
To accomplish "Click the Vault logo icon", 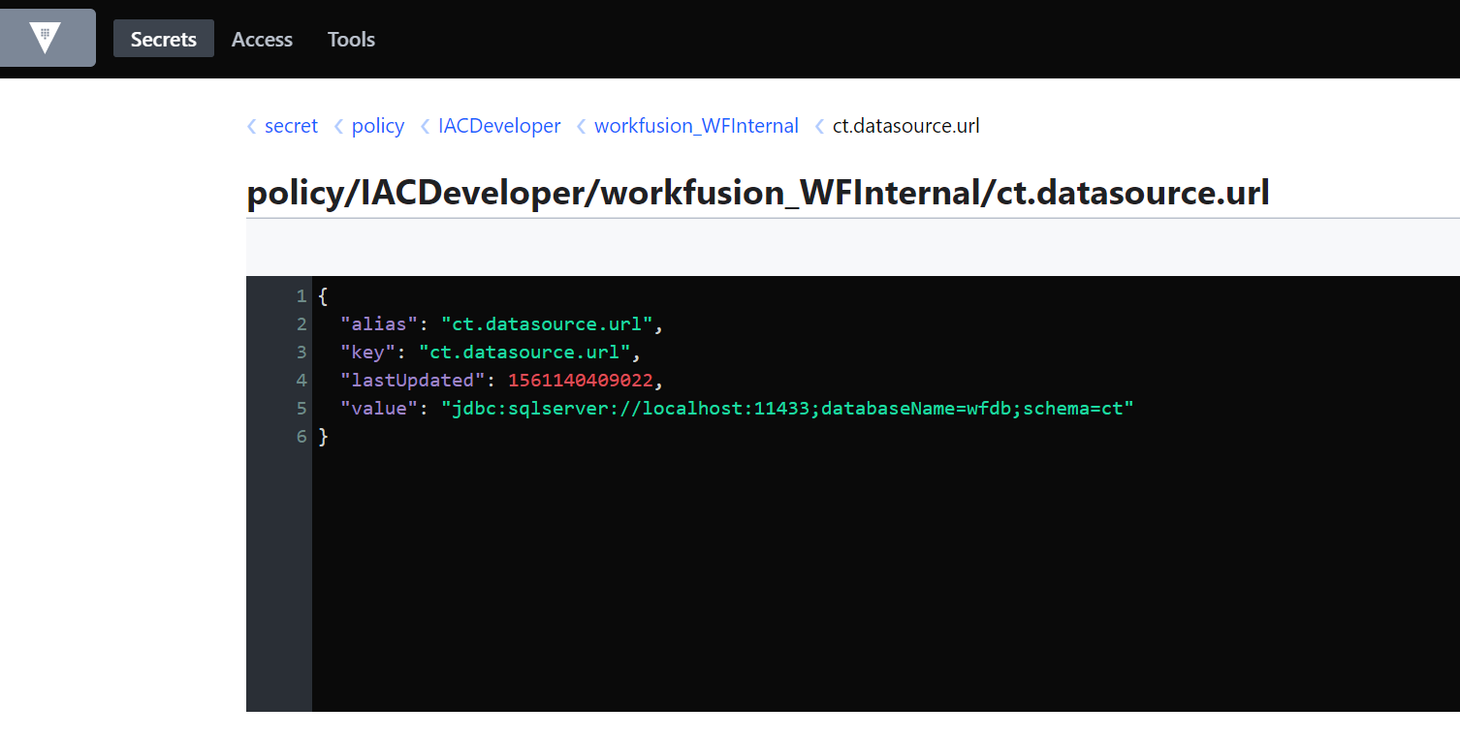I will point(45,38).
